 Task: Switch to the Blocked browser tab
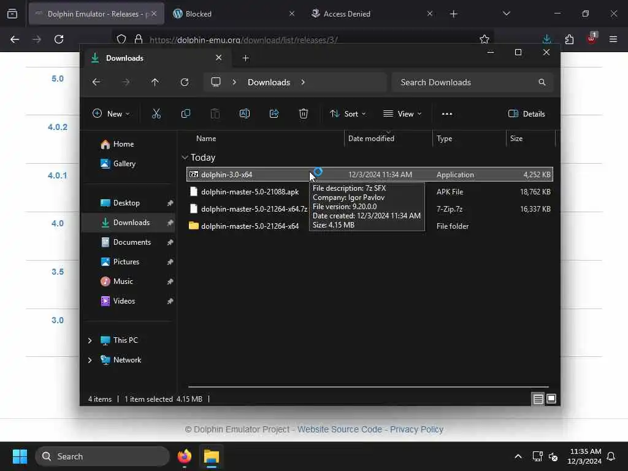[x=234, y=13]
